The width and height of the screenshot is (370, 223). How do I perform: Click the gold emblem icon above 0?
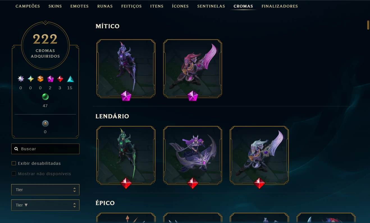[x=45, y=123]
